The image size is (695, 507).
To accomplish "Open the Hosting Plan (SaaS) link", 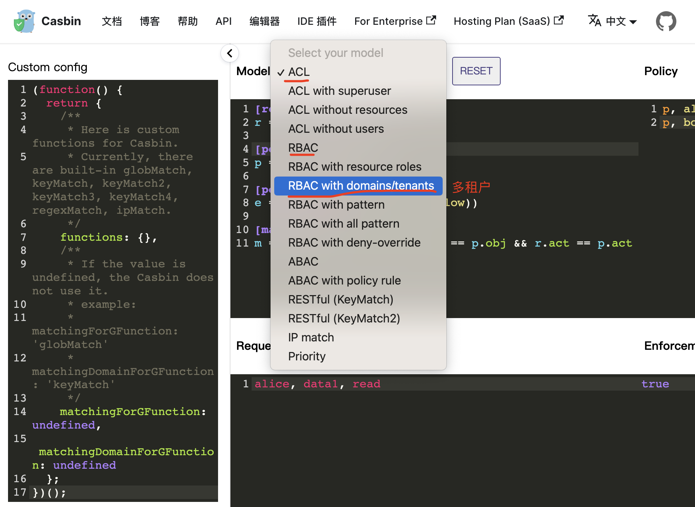I will (x=508, y=21).
